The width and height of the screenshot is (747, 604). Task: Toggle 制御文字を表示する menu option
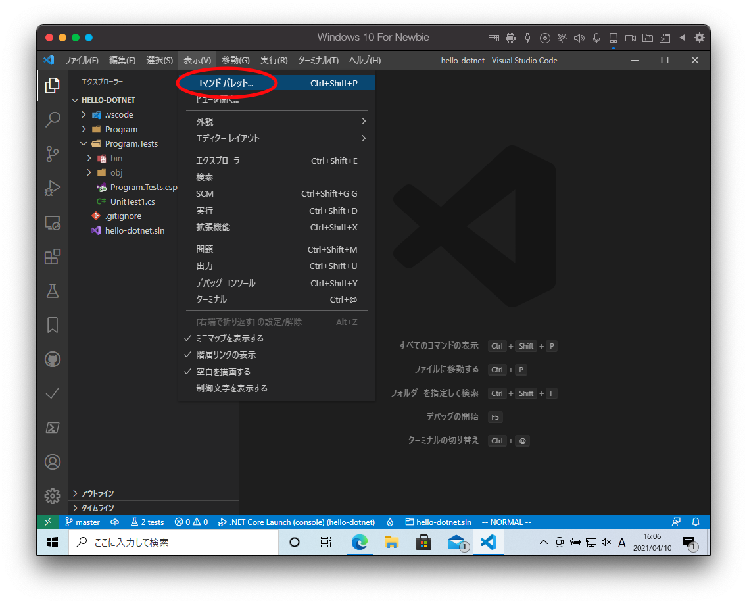coord(276,388)
